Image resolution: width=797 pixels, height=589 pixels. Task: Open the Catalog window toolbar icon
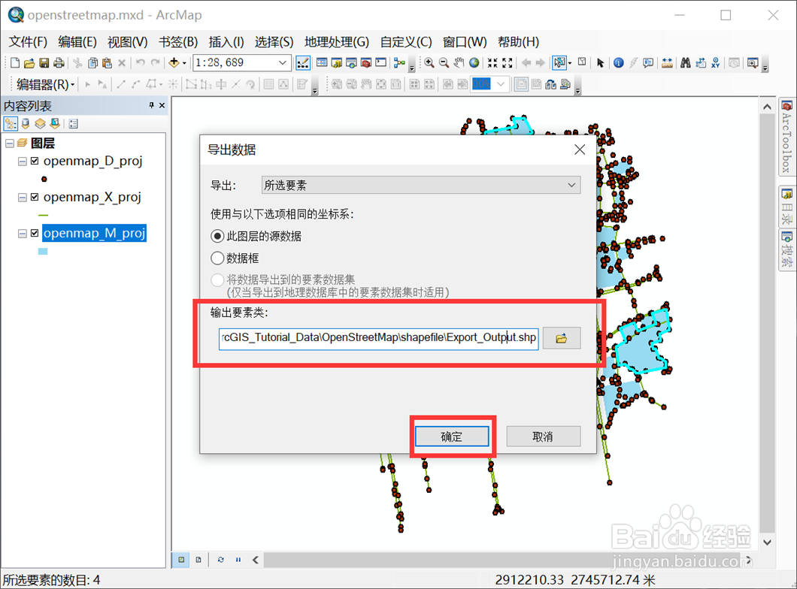point(337,63)
